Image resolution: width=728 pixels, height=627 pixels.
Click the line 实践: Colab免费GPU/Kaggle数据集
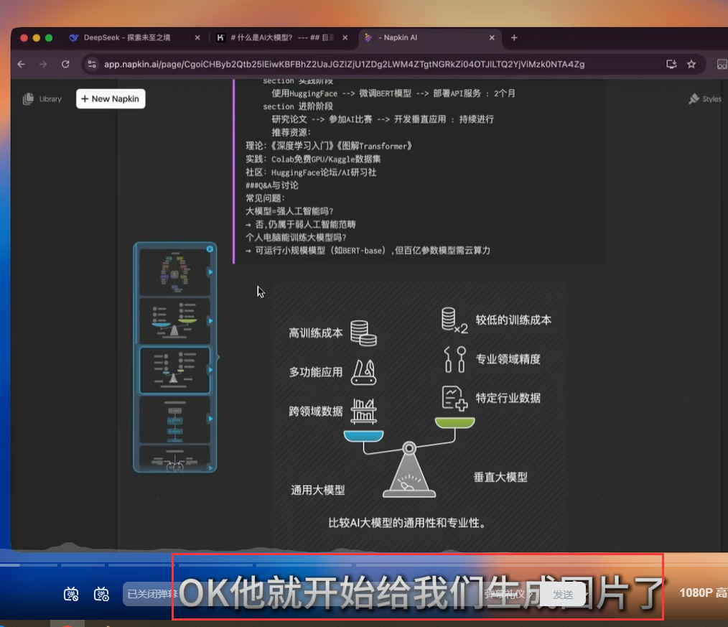[x=314, y=159]
